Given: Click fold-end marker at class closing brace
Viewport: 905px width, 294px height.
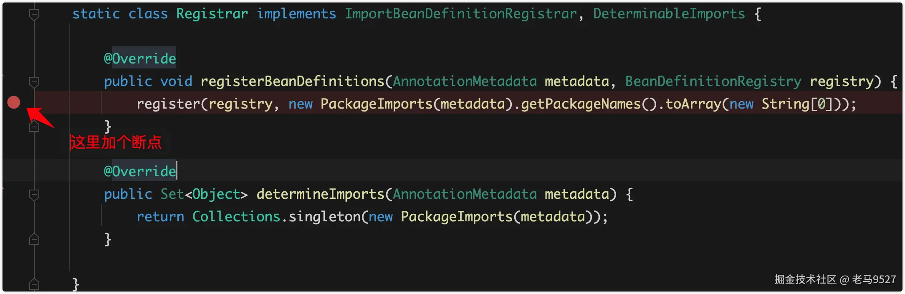Looking at the screenshot, I should click(x=34, y=284).
